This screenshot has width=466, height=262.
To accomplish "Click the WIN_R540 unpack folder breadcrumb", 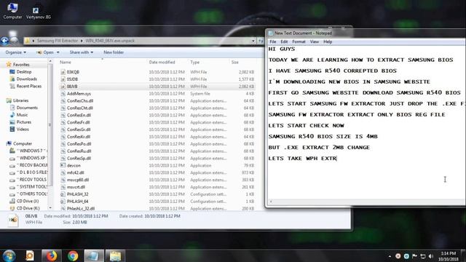I will 110,41.
